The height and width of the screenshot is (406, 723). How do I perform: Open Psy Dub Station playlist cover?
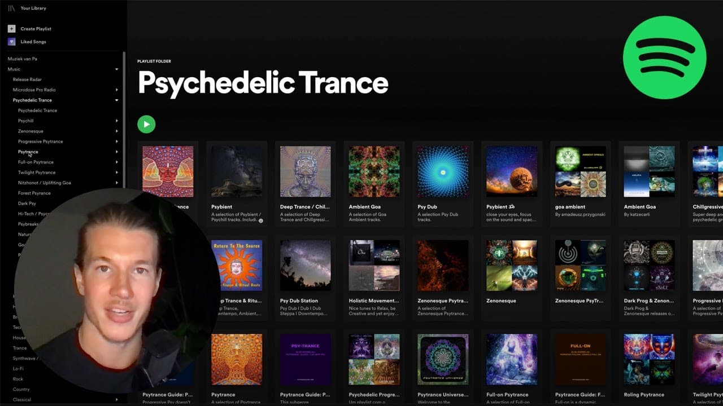pos(306,266)
